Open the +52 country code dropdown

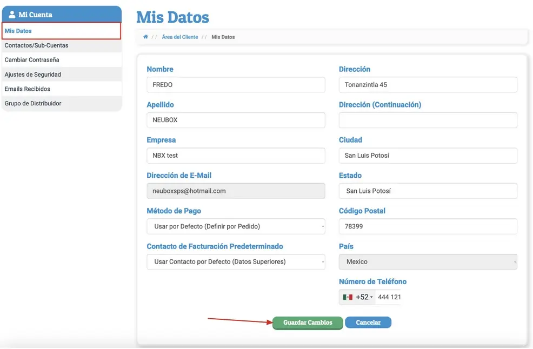coord(358,297)
